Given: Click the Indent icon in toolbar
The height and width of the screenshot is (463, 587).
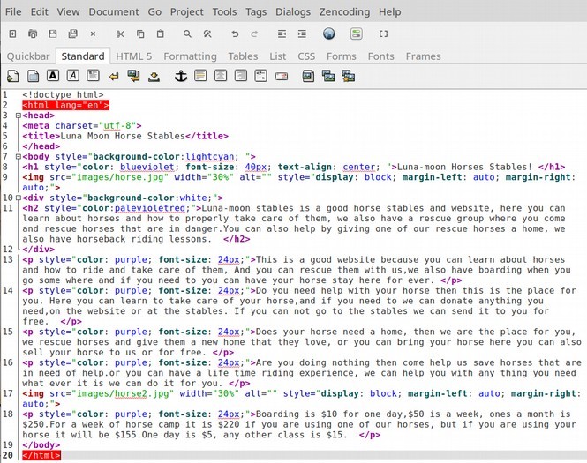Looking at the screenshot, I should [x=302, y=34].
